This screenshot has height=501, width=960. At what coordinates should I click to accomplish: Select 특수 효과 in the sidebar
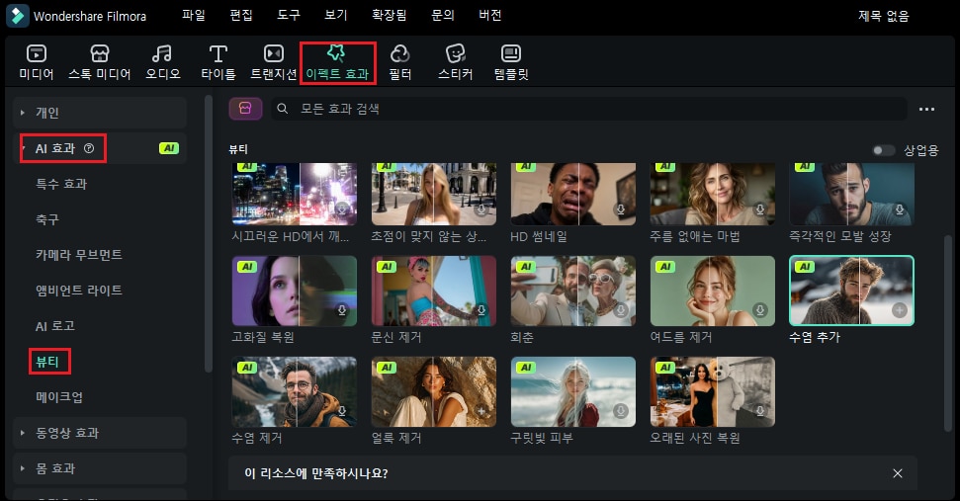[61, 184]
